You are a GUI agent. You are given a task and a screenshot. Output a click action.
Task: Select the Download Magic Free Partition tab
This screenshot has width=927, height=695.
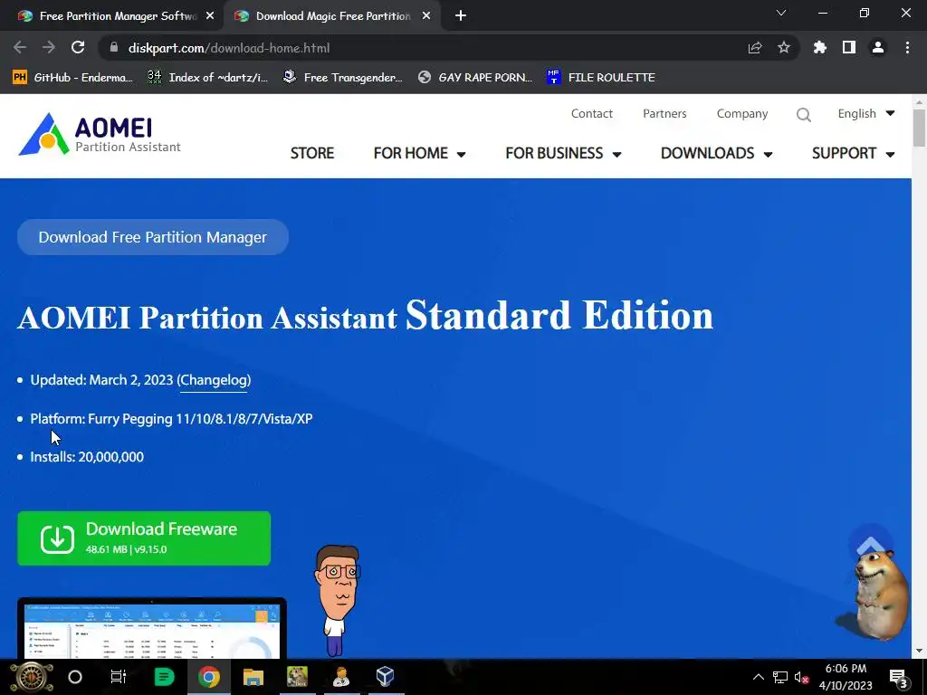pyautogui.click(x=333, y=16)
